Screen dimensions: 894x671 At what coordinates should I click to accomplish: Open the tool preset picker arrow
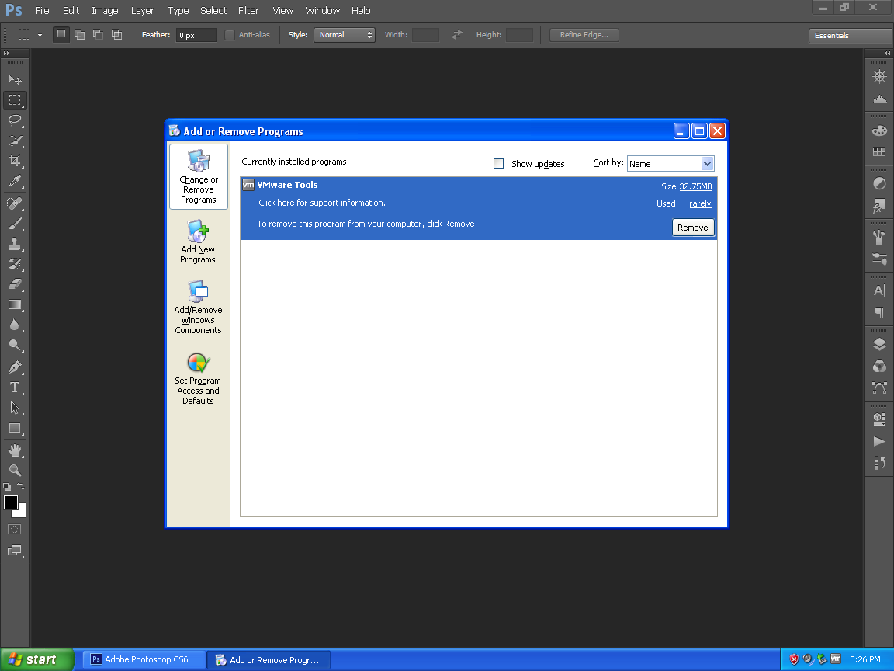[x=40, y=36]
